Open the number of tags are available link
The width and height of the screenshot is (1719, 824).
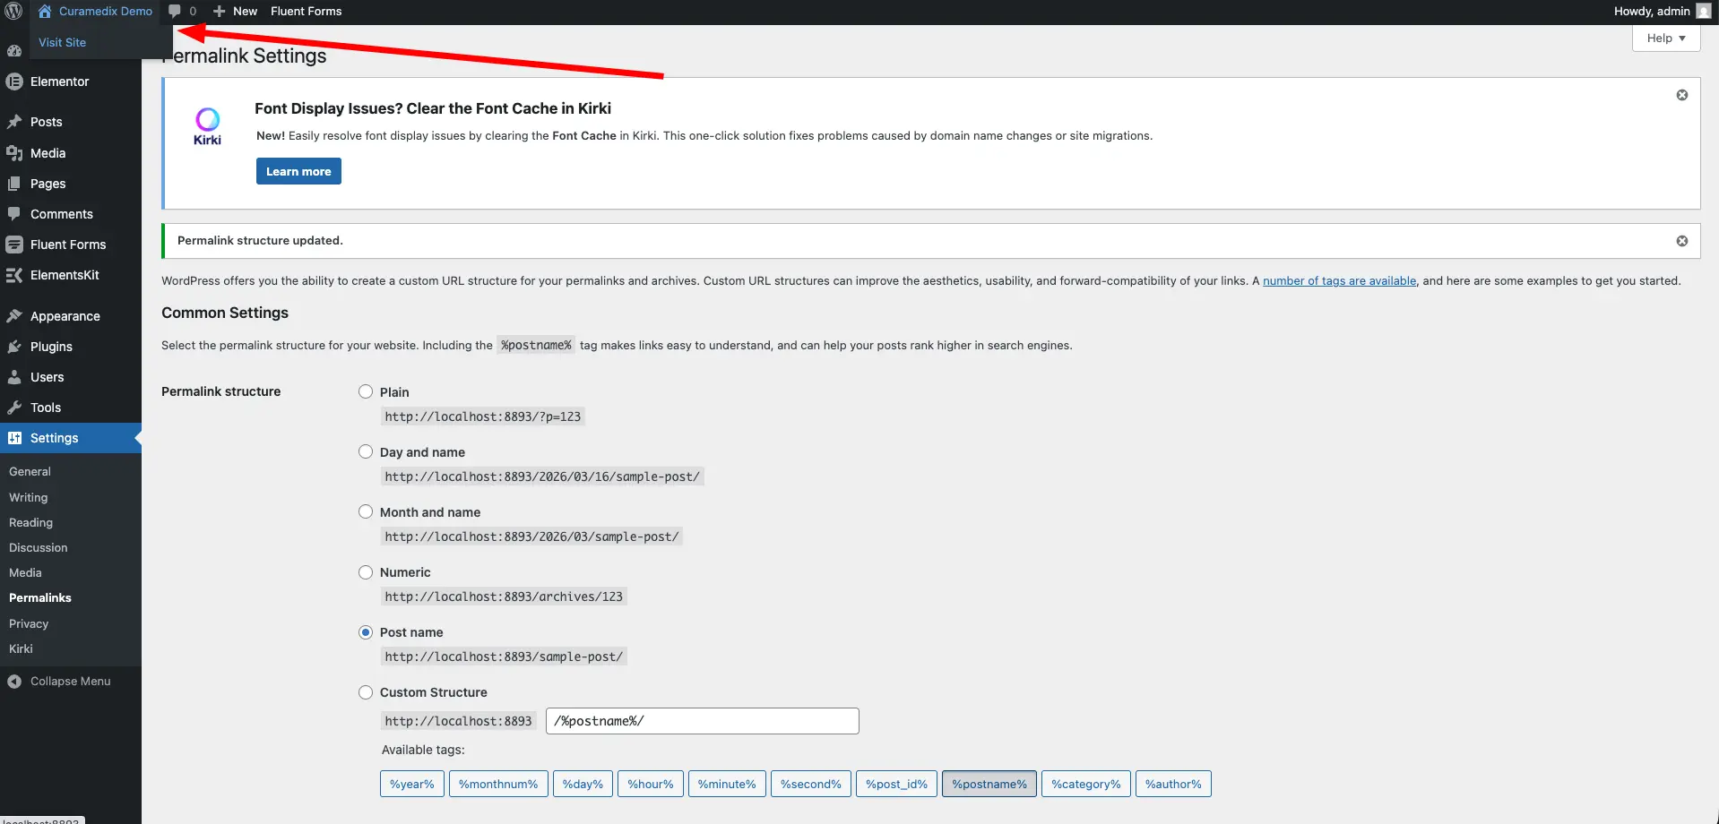1338,280
